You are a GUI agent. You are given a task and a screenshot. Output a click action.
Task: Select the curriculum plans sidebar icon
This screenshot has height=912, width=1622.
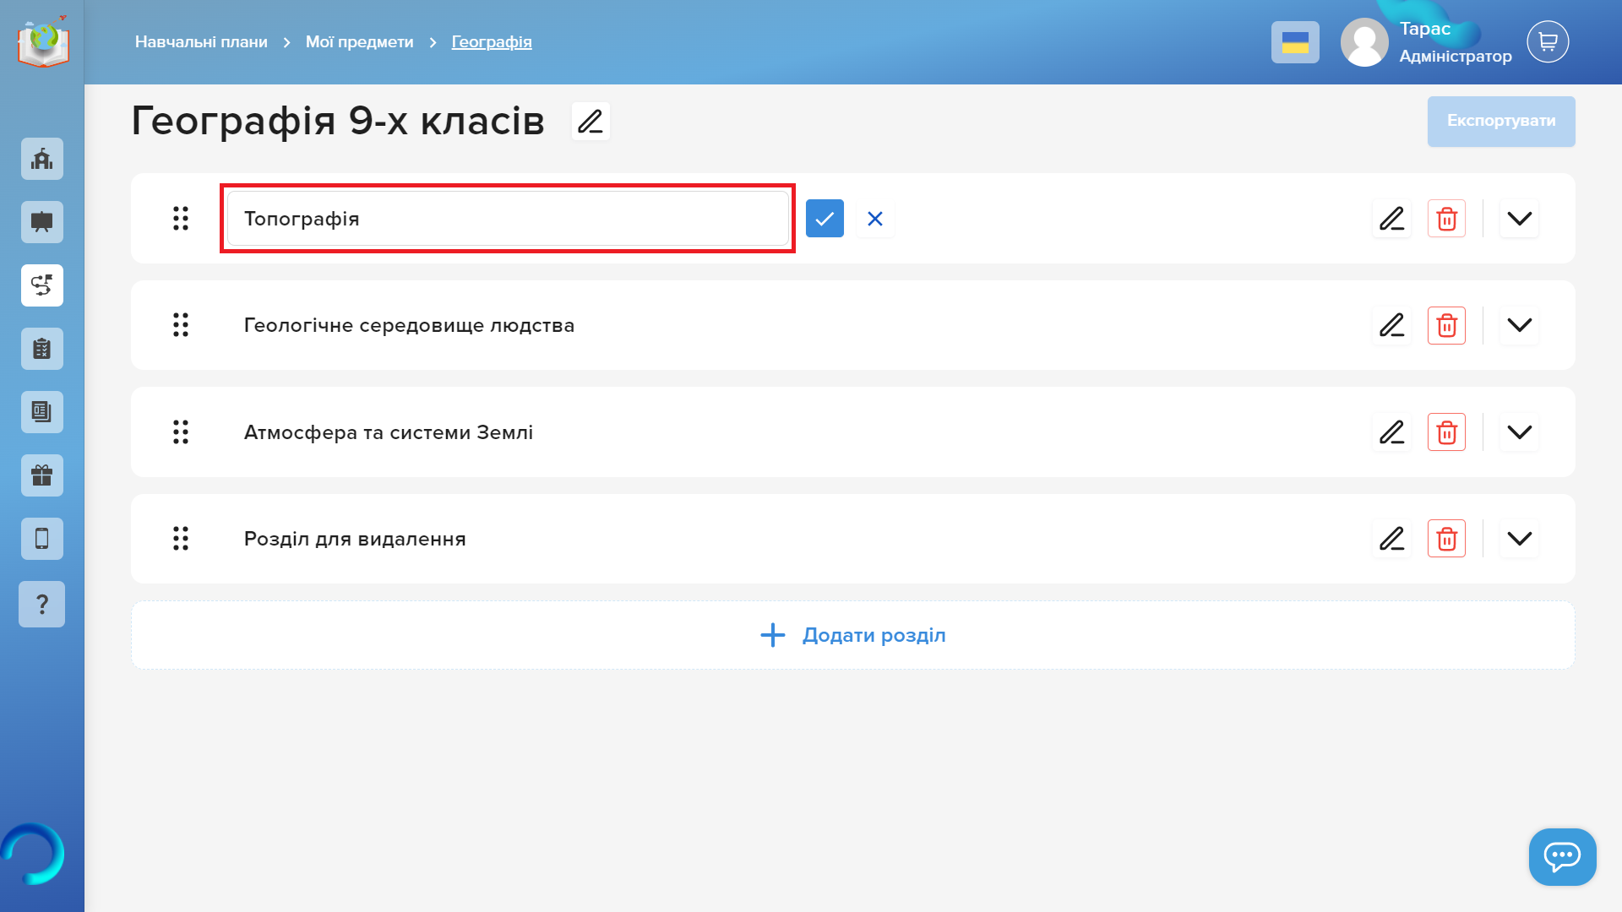tap(42, 285)
